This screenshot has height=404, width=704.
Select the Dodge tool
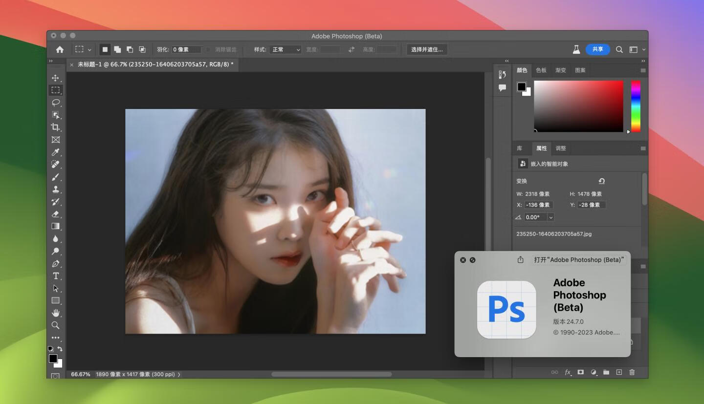(x=55, y=251)
